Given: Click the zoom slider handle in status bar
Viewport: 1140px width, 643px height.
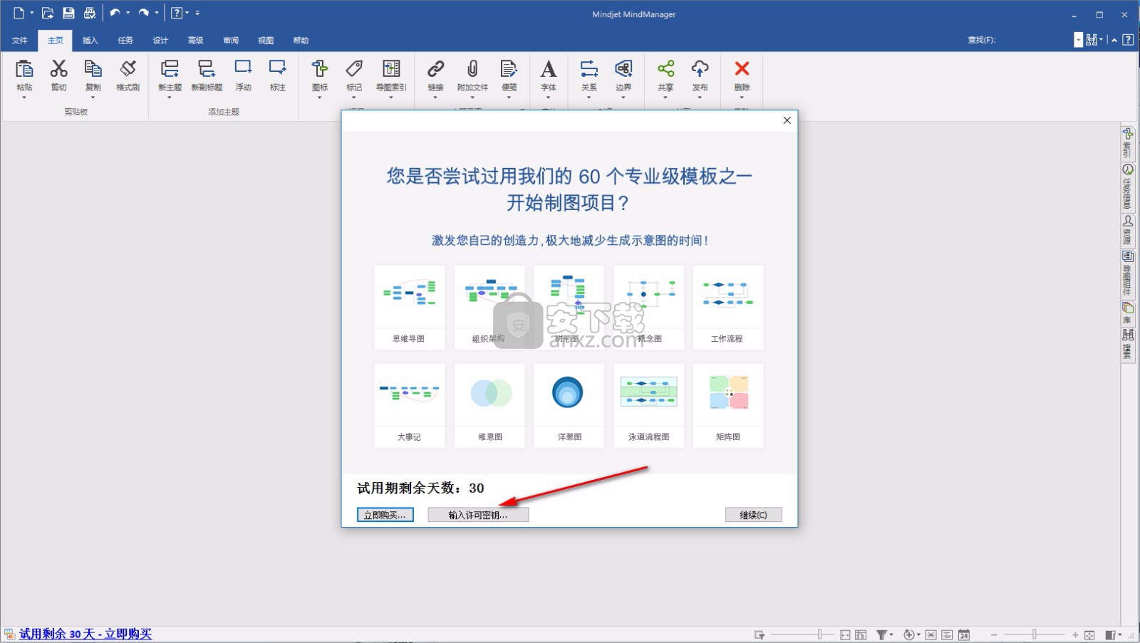Looking at the screenshot, I should point(1035,634).
